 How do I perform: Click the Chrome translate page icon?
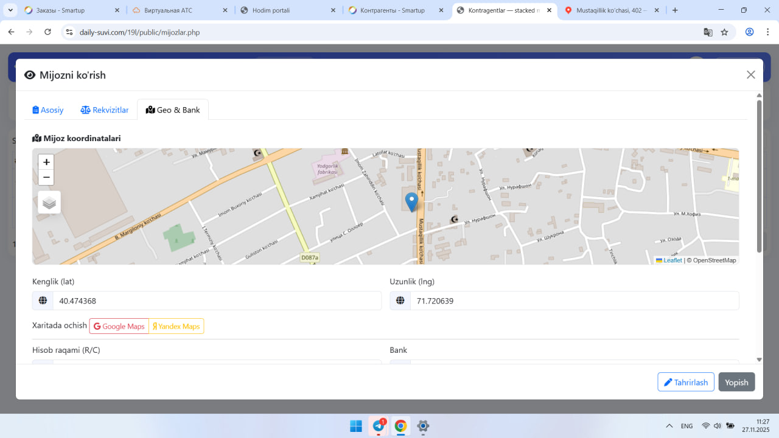(708, 32)
